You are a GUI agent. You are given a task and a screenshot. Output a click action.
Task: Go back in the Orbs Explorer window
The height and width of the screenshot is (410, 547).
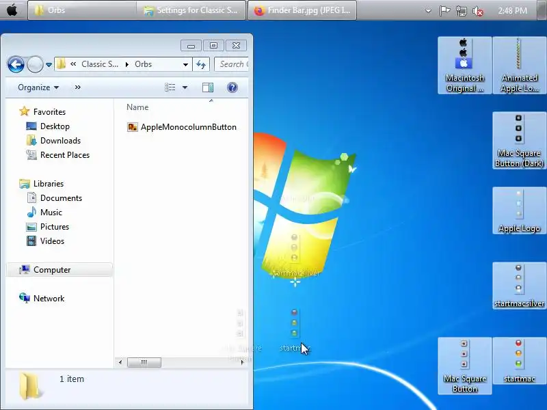click(16, 64)
